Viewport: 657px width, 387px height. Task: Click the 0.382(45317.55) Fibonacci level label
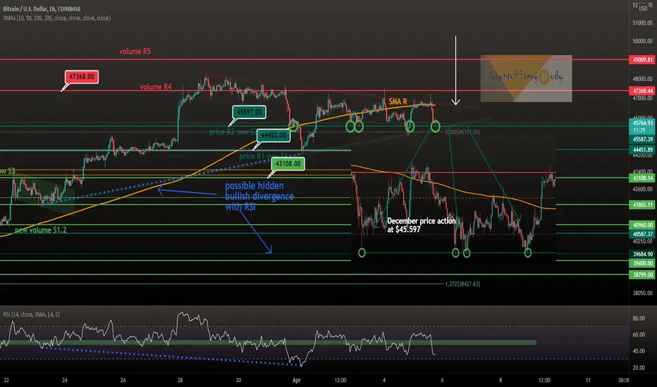point(462,132)
